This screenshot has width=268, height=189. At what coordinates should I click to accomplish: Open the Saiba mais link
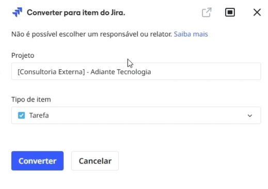point(191,34)
